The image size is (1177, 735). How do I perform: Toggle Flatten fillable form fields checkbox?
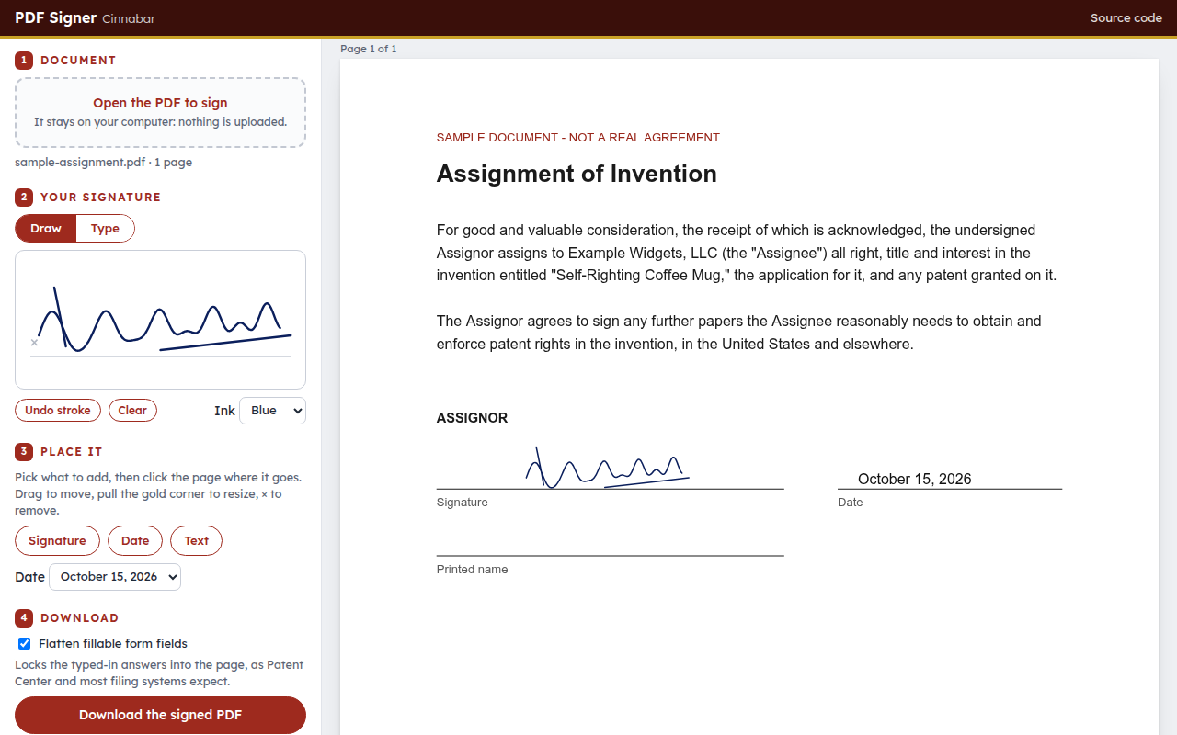(25, 644)
